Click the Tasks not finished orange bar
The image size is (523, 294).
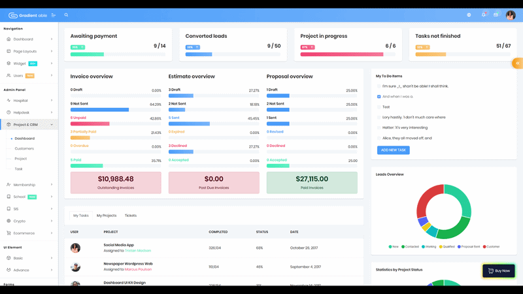431,54
